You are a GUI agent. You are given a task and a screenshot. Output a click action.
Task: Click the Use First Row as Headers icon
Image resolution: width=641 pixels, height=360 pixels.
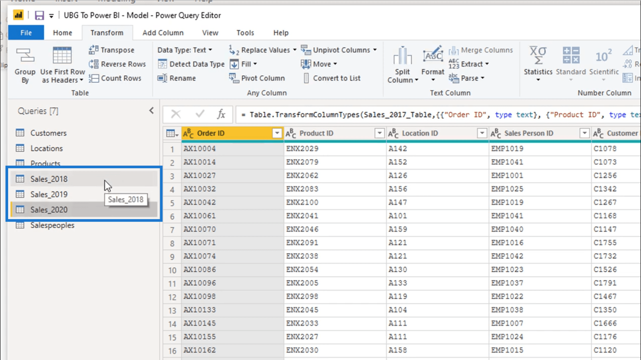tap(62, 56)
